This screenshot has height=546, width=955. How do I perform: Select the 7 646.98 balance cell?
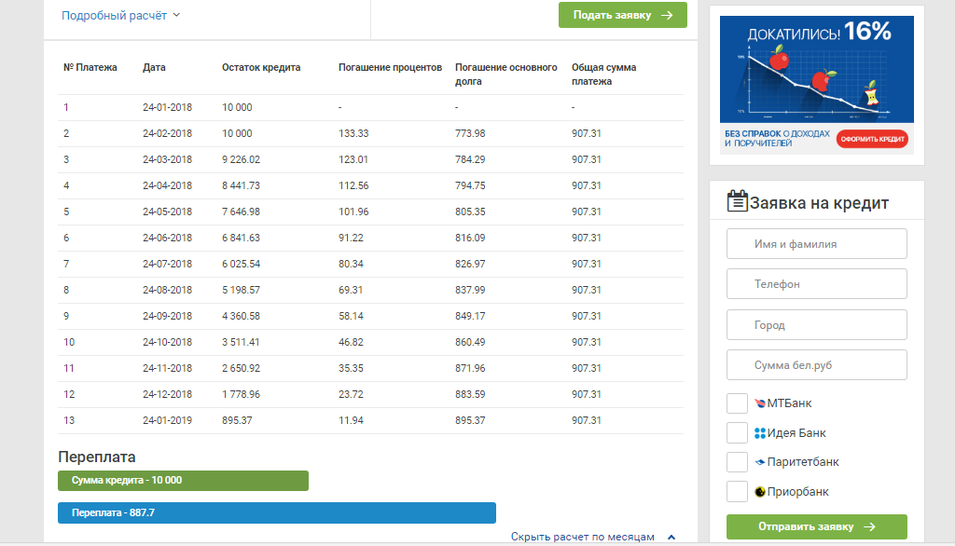[x=242, y=212]
